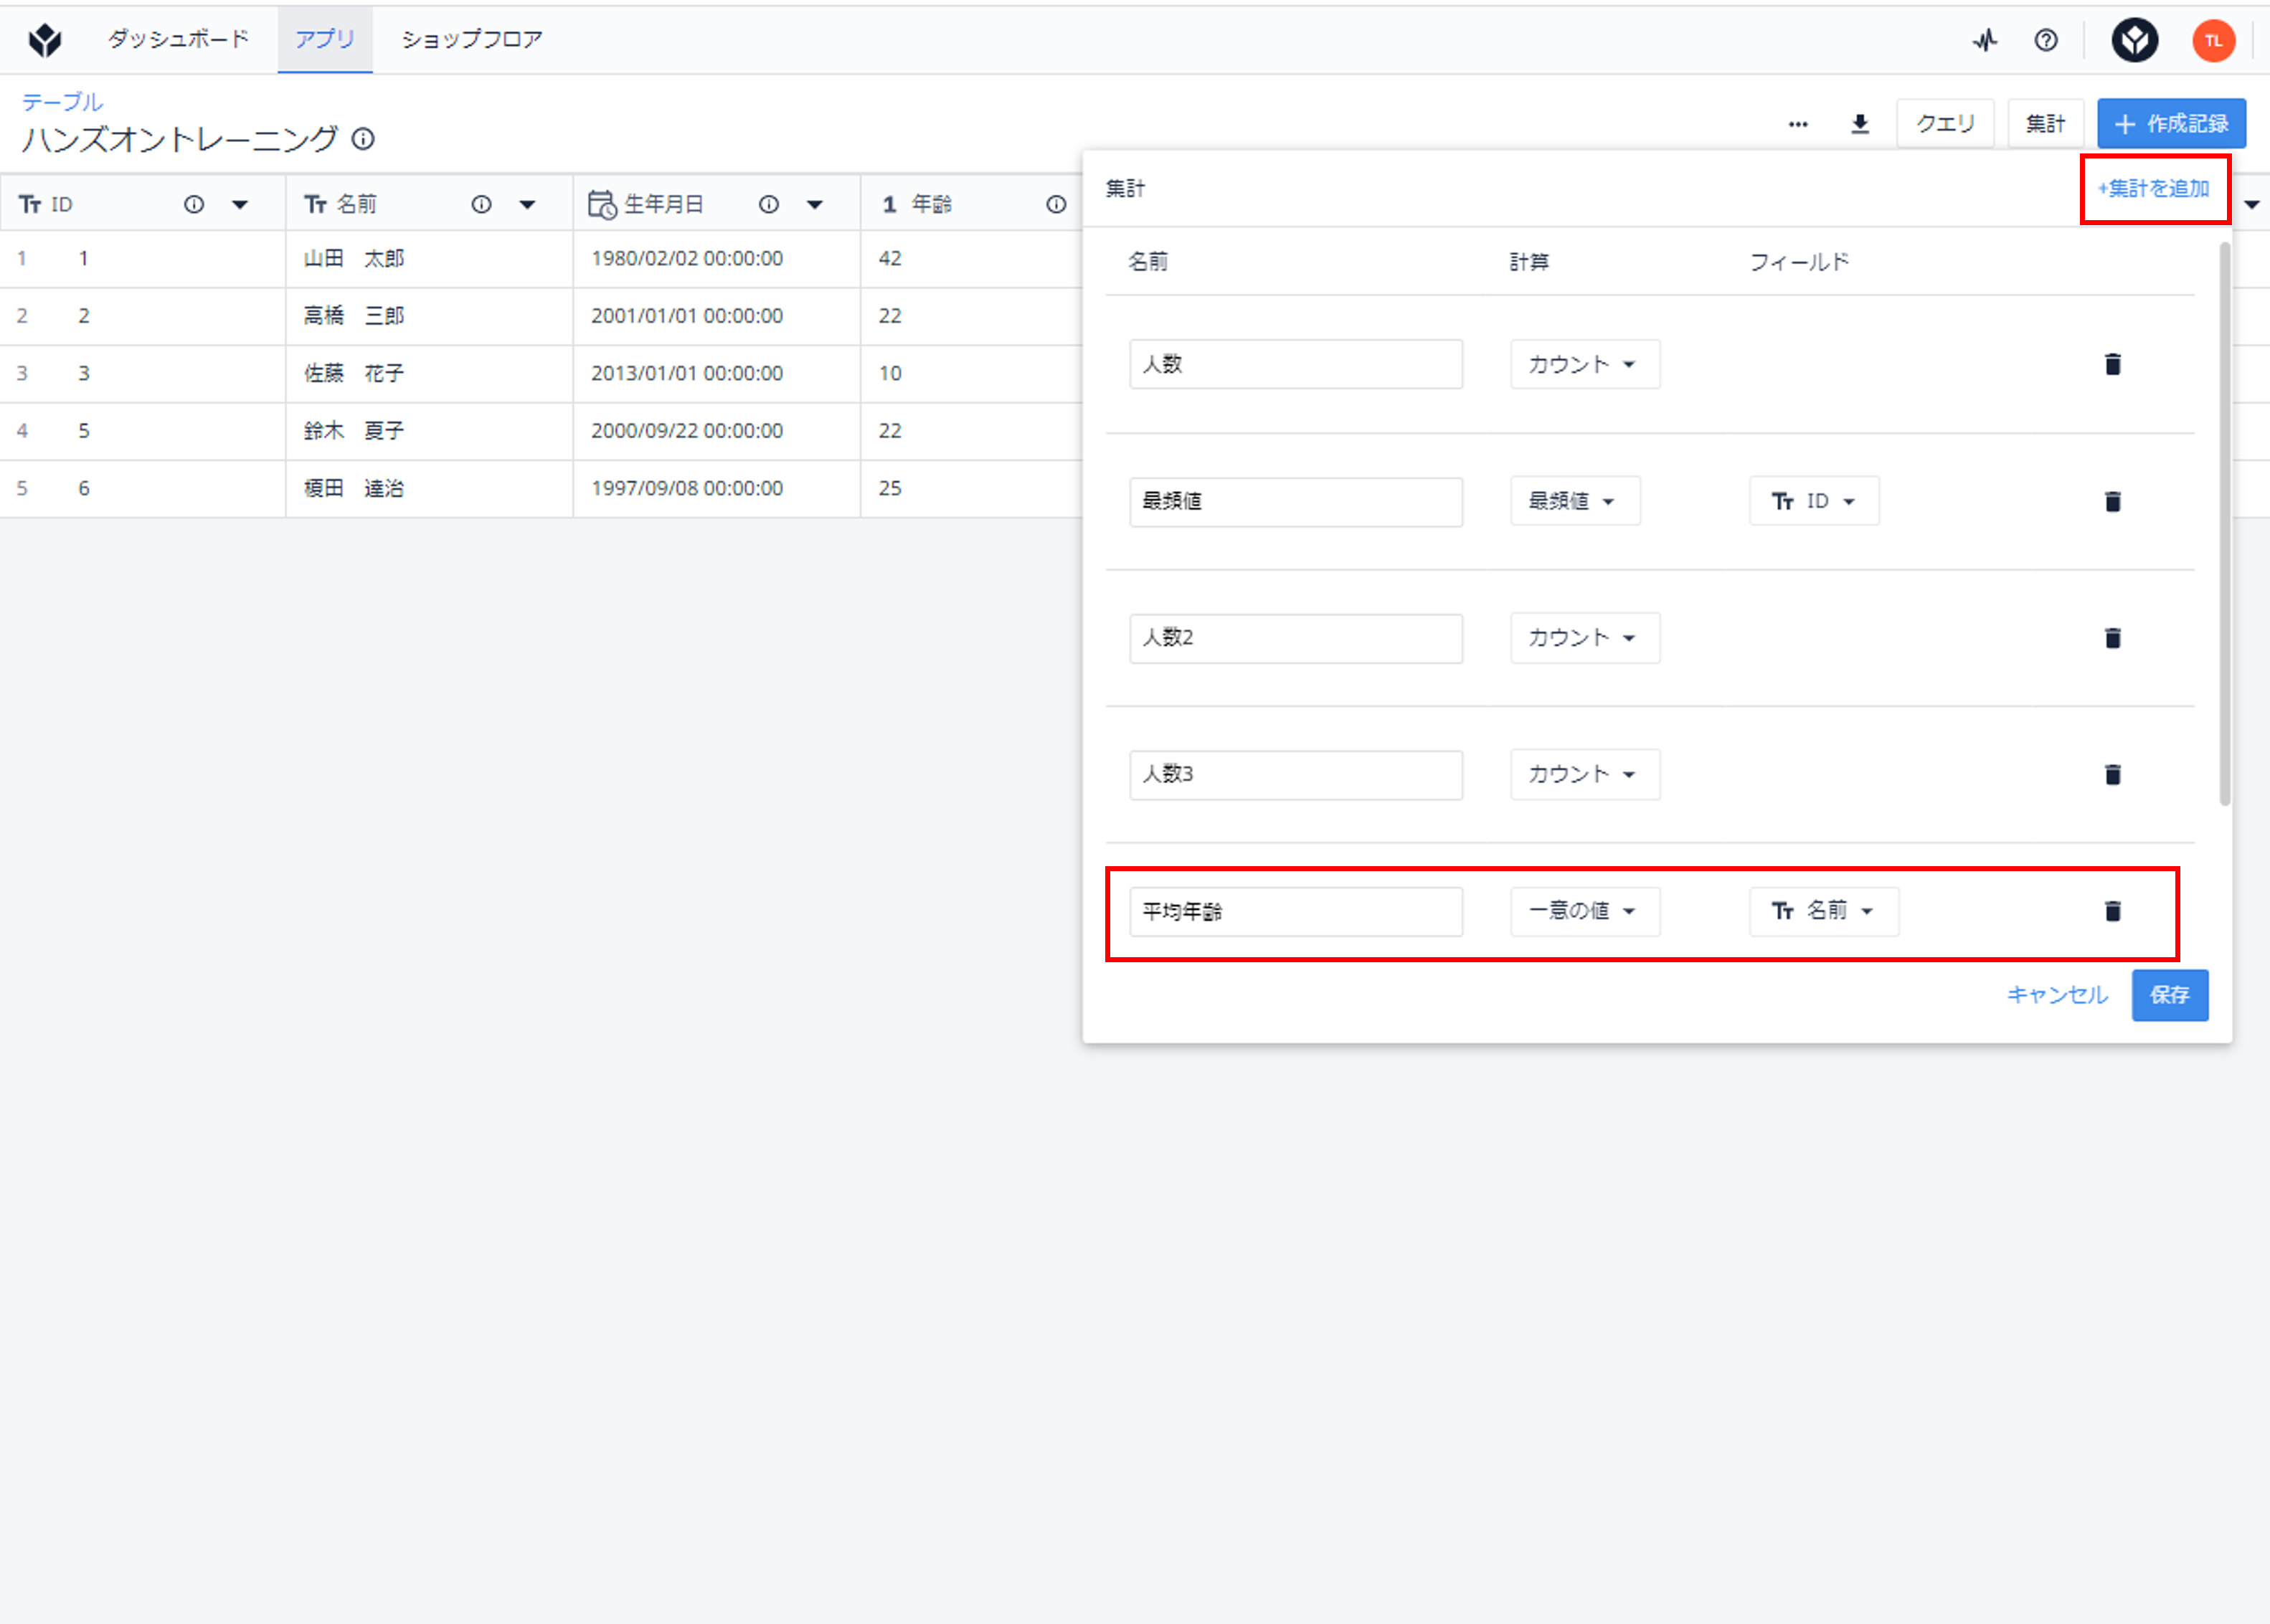Screen dimensions: 2270x1624
Task: Open 生年月日 column dropdown arrow
Action: [814, 205]
